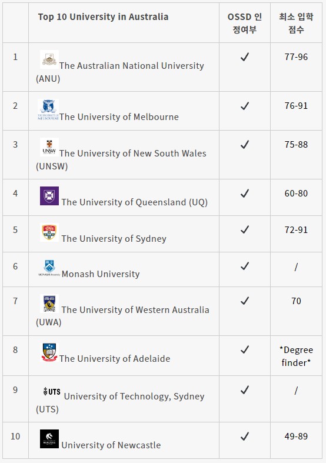Click the UTS logo icon

point(52,392)
